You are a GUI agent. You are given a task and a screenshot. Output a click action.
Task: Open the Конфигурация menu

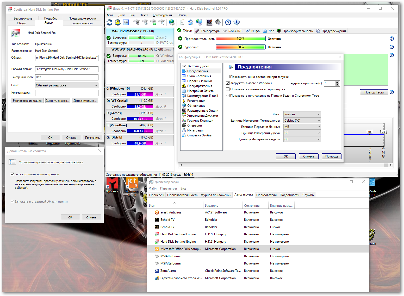tap(163, 15)
